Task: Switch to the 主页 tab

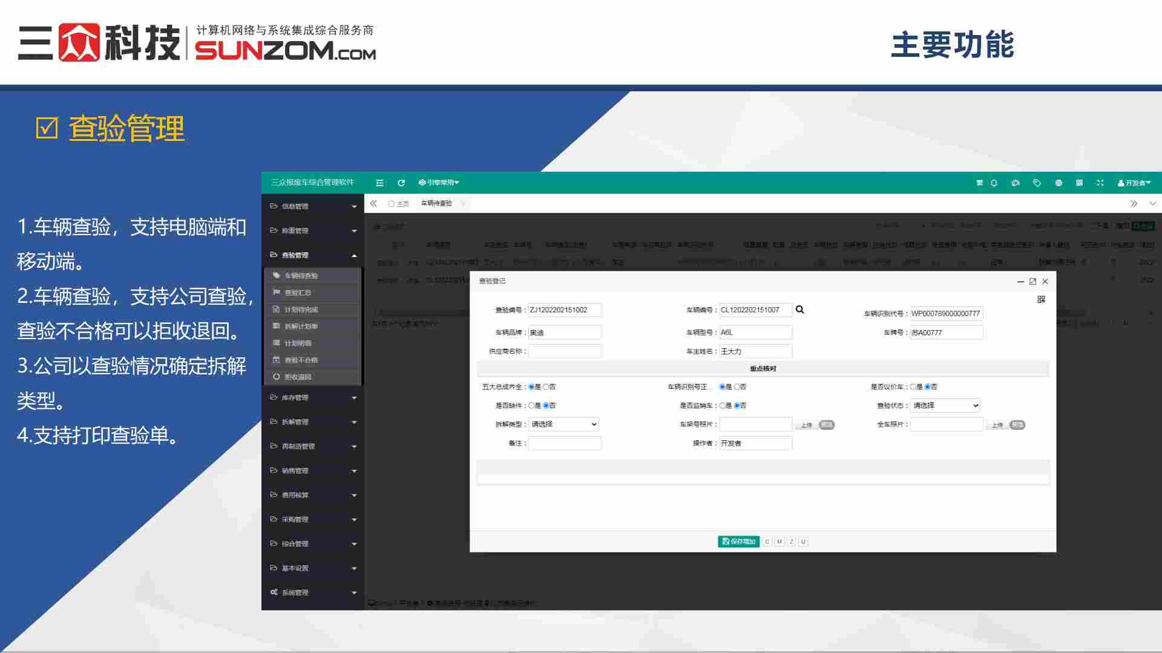Action: (x=399, y=204)
